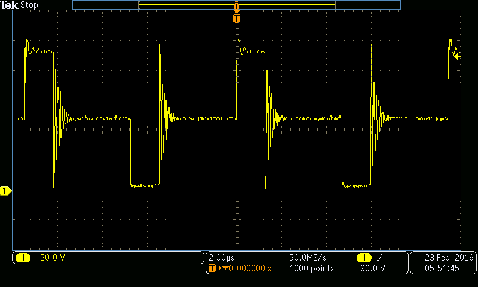
Task: Click the rising edge trigger slope icon
Action: tap(379, 258)
